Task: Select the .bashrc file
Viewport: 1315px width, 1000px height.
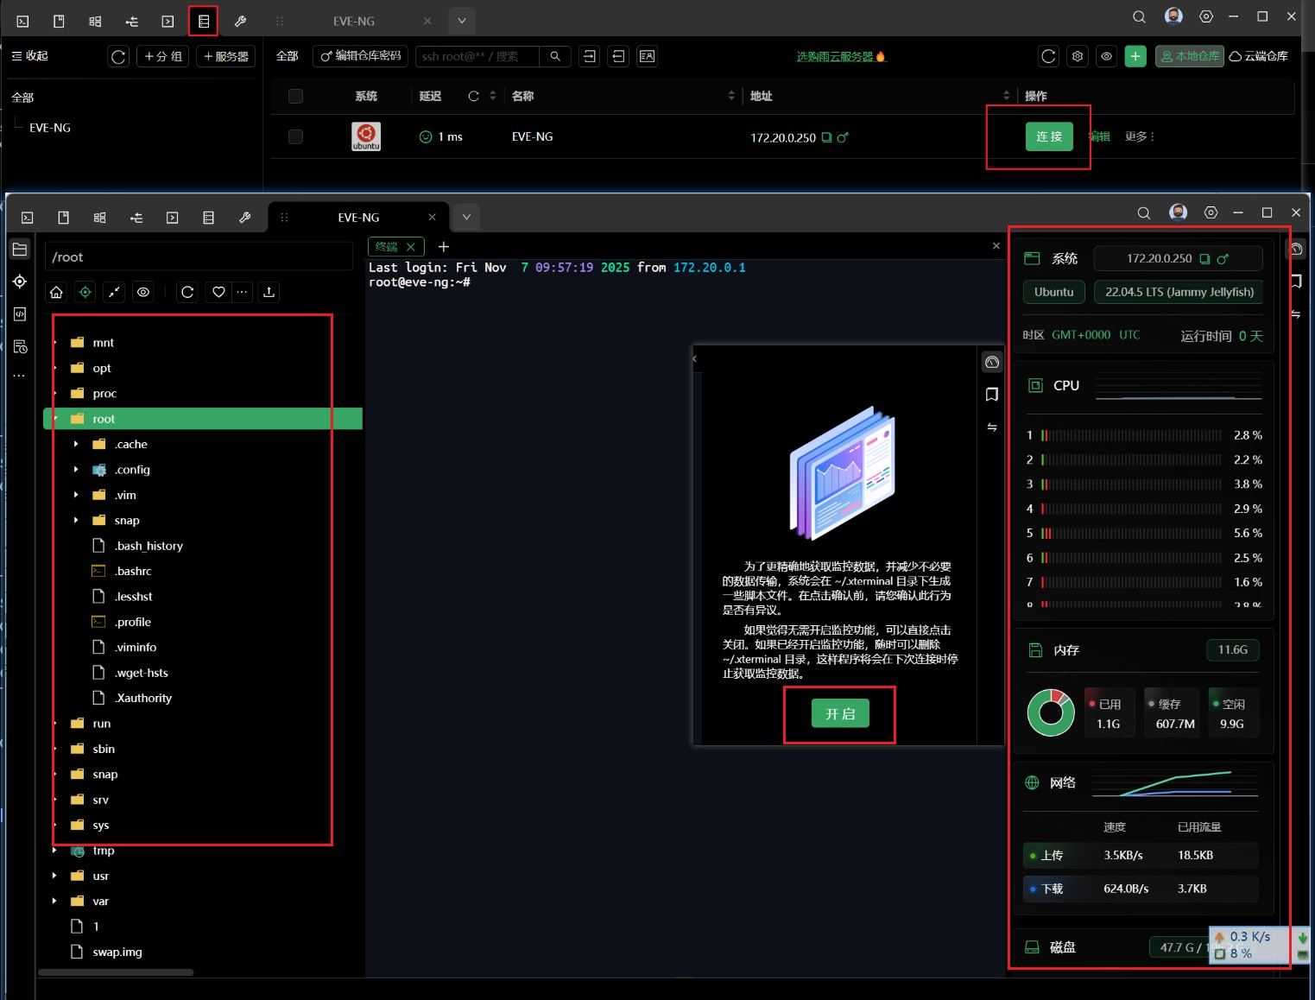Action: [133, 571]
